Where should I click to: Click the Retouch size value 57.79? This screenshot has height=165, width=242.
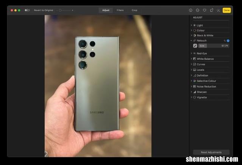(x=225, y=46)
